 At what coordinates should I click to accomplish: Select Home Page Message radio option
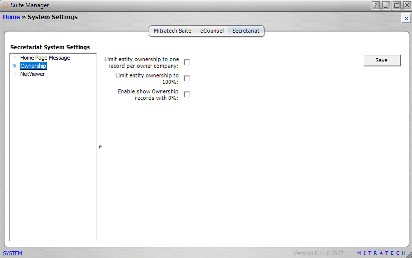14,58
